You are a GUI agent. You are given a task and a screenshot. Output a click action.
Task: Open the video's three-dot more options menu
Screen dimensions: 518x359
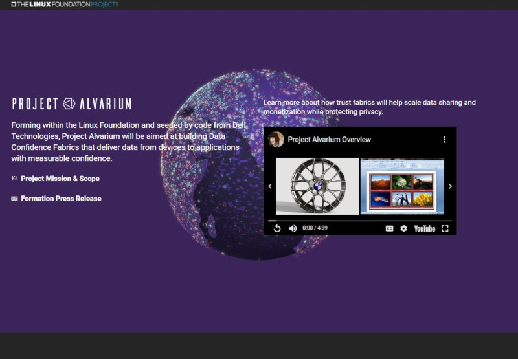click(x=444, y=140)
